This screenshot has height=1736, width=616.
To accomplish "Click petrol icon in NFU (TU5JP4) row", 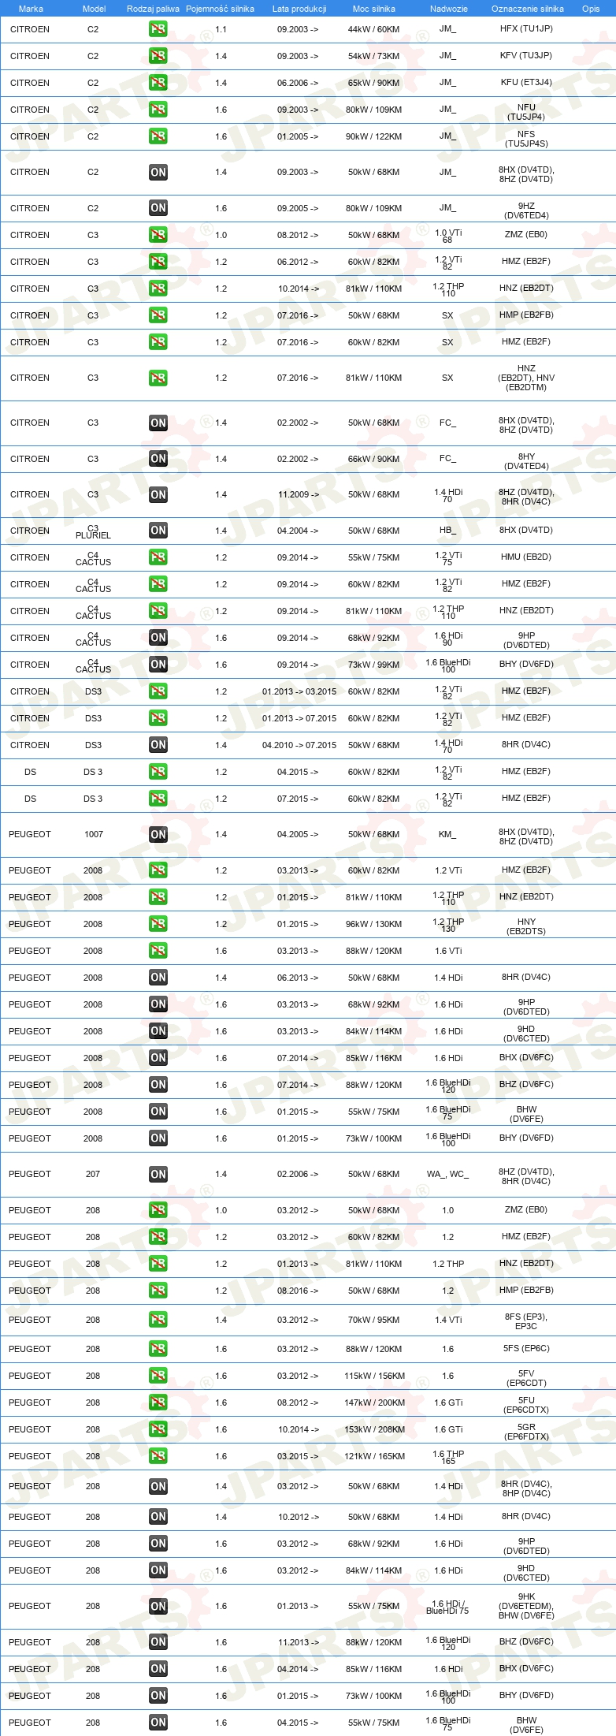I will (x=158, y=110).
